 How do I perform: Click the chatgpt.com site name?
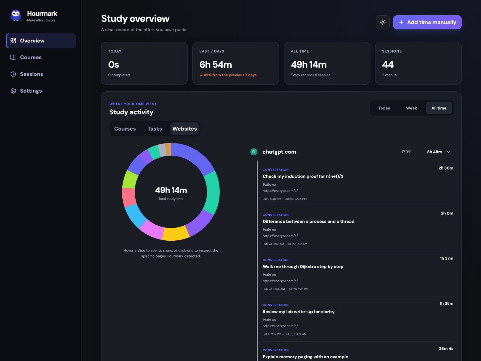[x=279, y=152]
